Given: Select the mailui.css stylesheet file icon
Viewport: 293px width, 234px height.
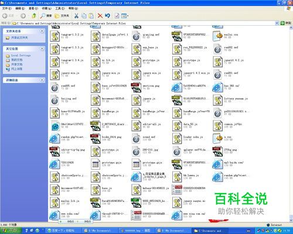Looking at the screenshot, I should [x=217, y=36].
